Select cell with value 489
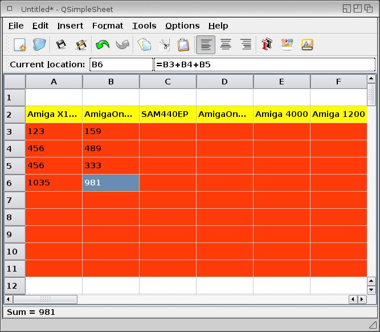 click(111, 149)
